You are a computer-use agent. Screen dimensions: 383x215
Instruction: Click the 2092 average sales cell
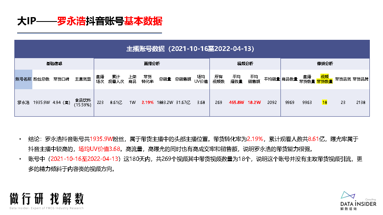tap(272, 103)
